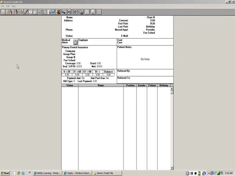
Task: Click the pause button in system tray
Action: point(192,173)
